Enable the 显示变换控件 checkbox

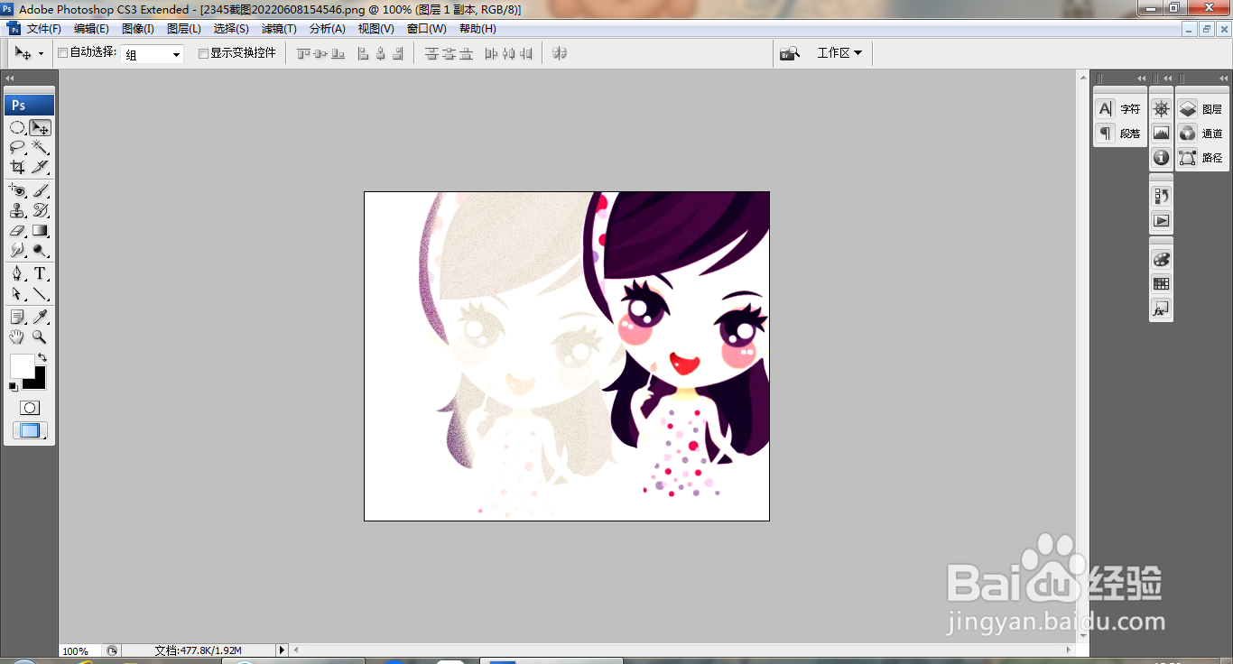click(203, 53)
